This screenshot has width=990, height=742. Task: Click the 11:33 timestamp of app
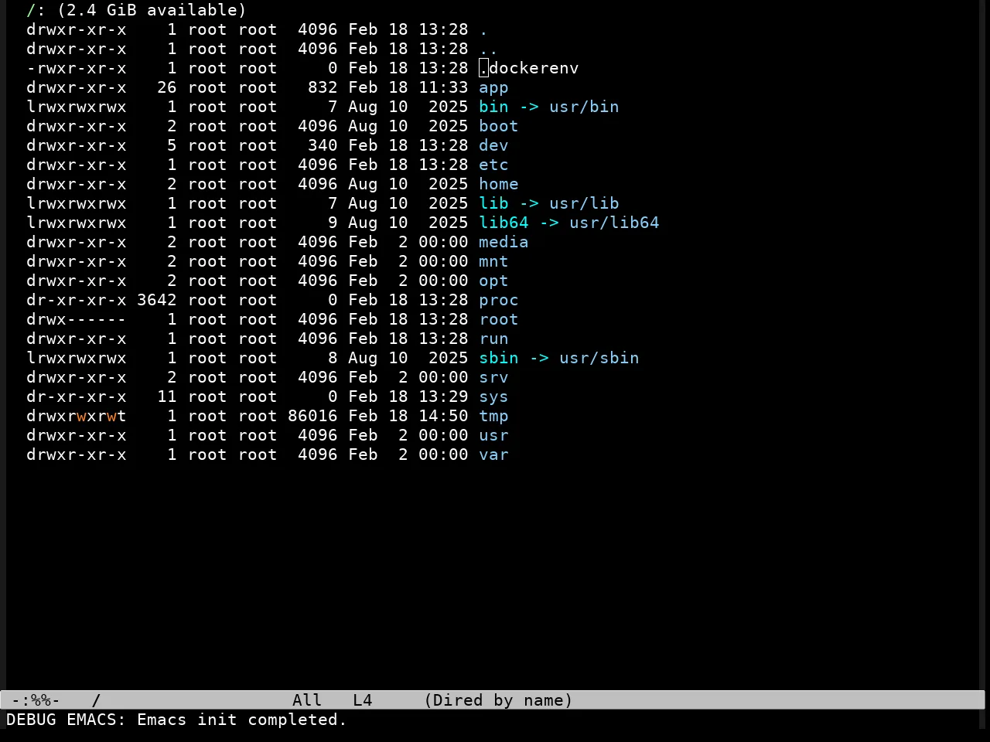443,87
